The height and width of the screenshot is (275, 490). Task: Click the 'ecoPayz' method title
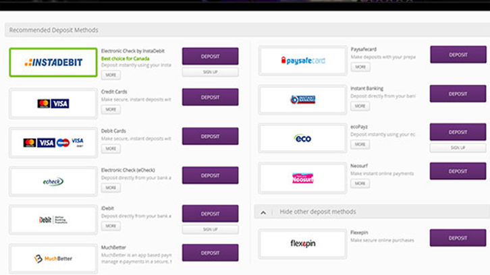[x=359, y=127]
